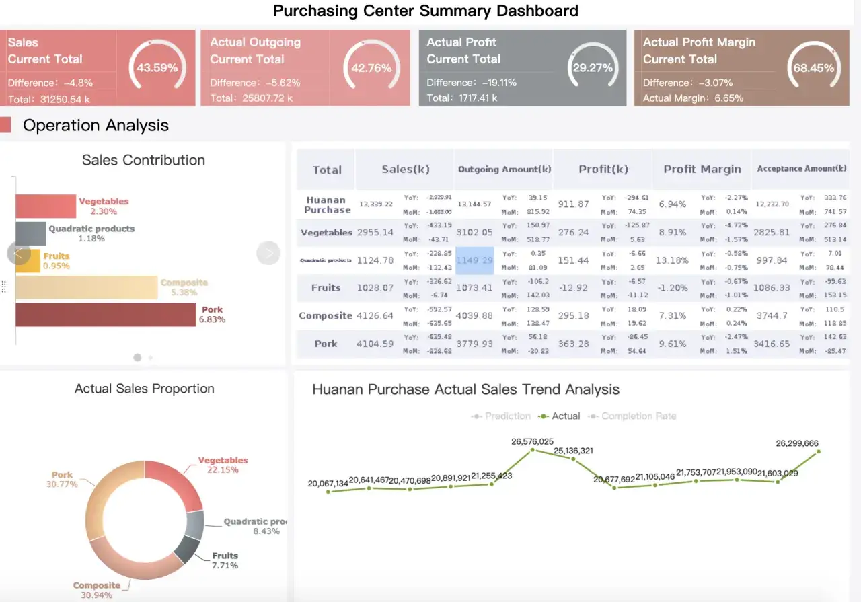The image size is (861, 602).
Task: Click the Actual Outgoing gauge showing 42.76%
Action: tap(371, 67)
